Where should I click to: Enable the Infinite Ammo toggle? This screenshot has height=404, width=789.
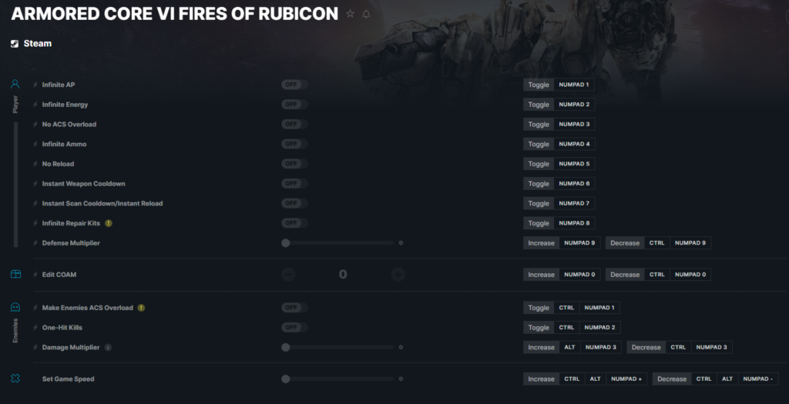click(x=294, y=144)
